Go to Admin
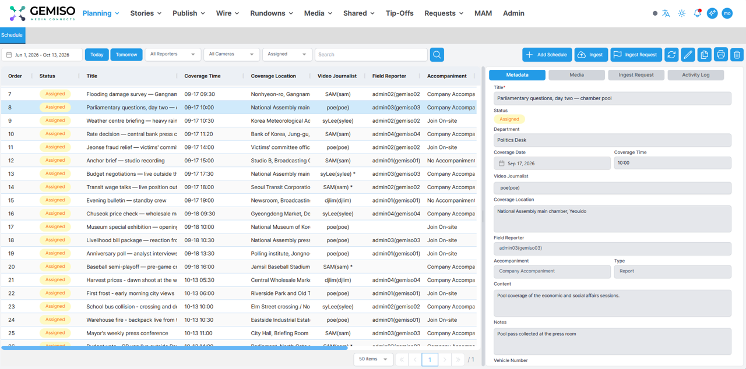746x369 pixels. [513, 13]
